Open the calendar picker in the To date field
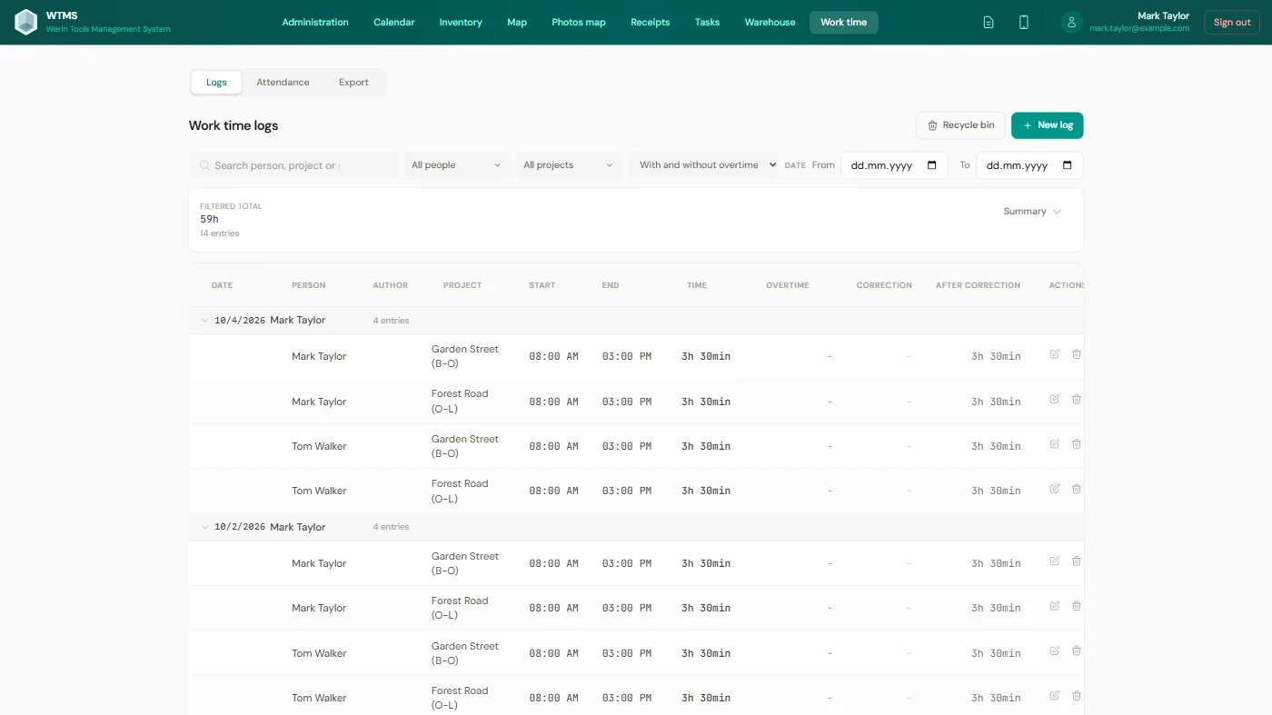 [x=1067, y=165]
